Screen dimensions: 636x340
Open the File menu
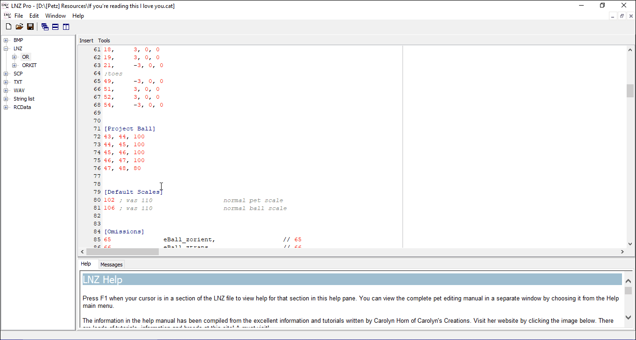click(x=19, y=16)
